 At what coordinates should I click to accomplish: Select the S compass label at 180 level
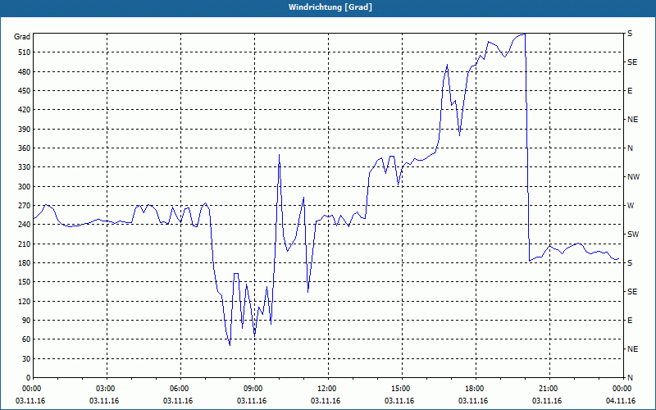630,263
